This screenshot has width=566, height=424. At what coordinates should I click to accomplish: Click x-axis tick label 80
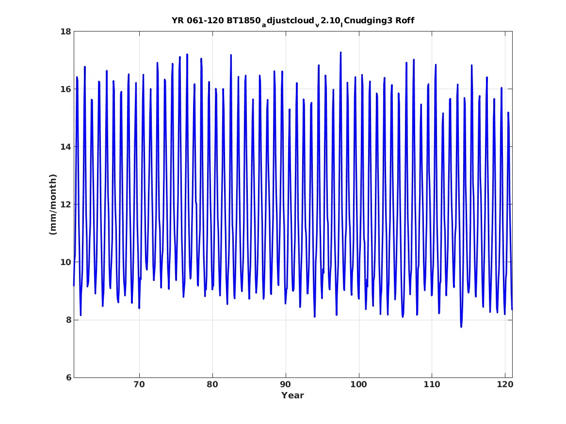pos(212,385)
